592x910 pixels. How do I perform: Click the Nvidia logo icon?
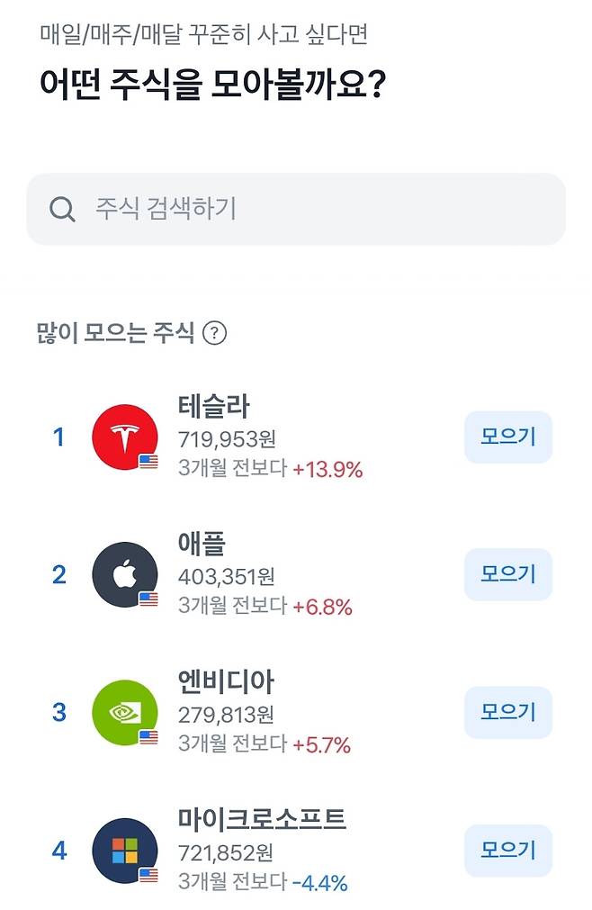click(x=124, y=712)
